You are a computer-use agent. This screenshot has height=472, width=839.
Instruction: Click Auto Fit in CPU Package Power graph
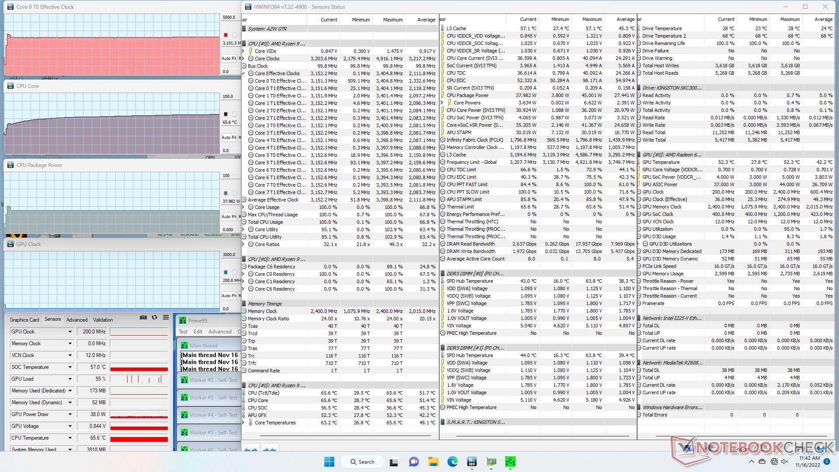[229, 217]
